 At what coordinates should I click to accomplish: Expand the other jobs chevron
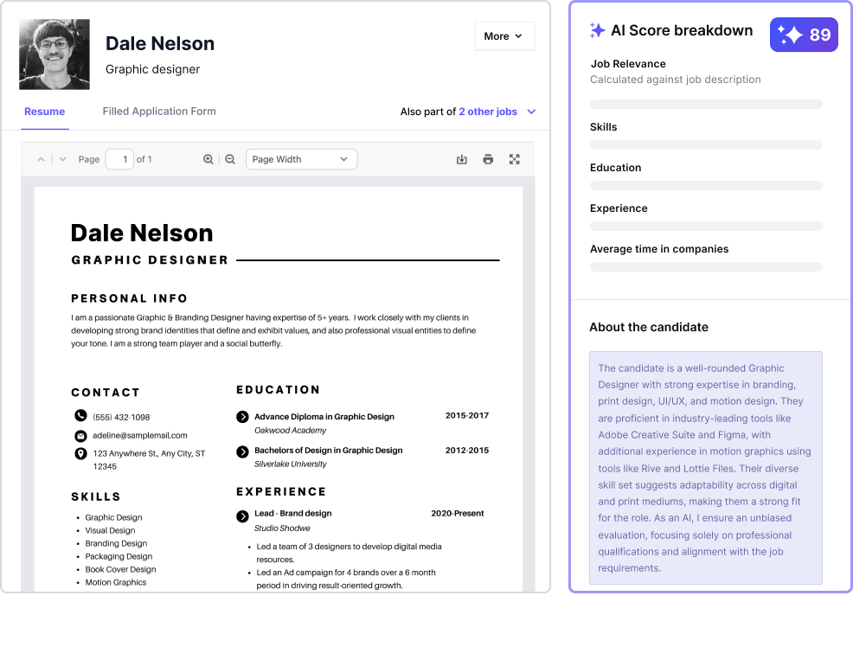point(531,112)
